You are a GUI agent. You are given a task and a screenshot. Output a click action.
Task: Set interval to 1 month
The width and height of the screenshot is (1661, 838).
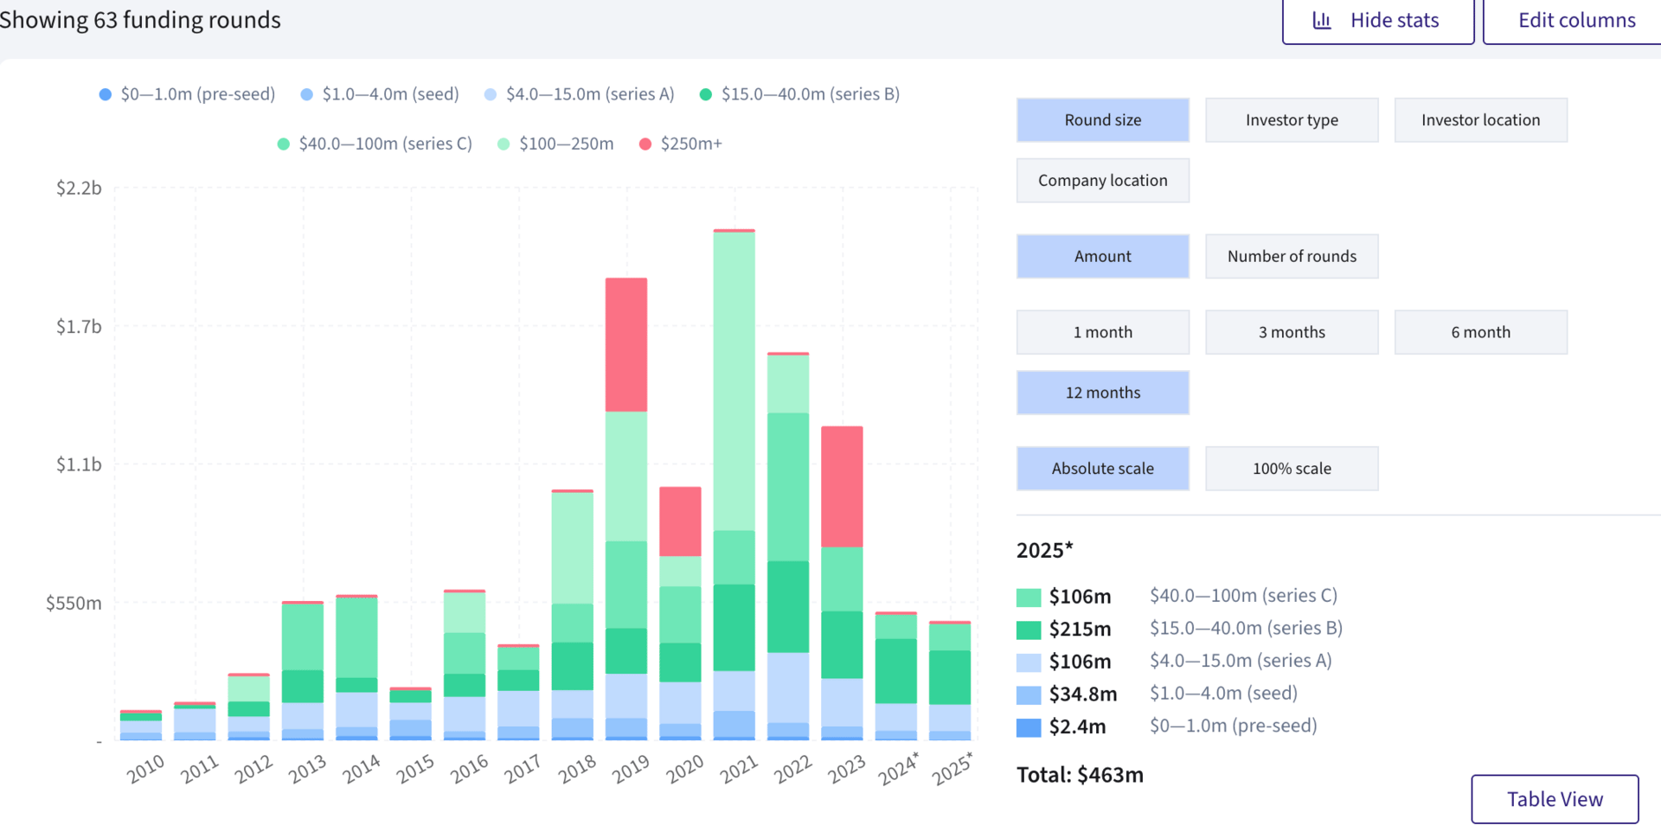point(1102,333)
